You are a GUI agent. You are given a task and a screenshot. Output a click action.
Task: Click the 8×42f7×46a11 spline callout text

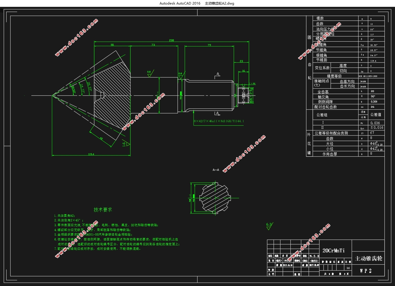219,121
